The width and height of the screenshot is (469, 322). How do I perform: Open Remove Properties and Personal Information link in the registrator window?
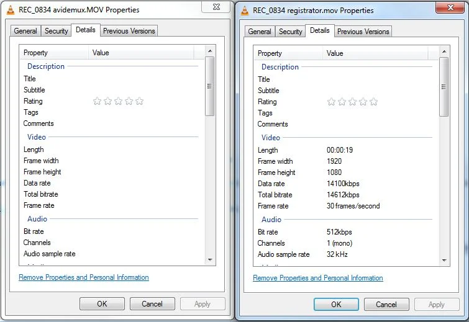(x=318, y=278)
